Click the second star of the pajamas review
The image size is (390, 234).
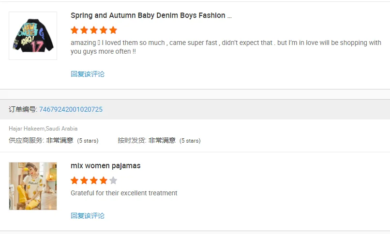(84, 180)
